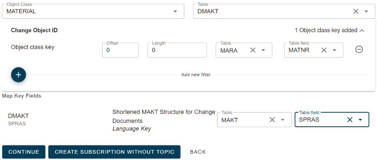Collapse the Change Object ID panel
This screenshot has width=377, height=160.
click(362, 30)
